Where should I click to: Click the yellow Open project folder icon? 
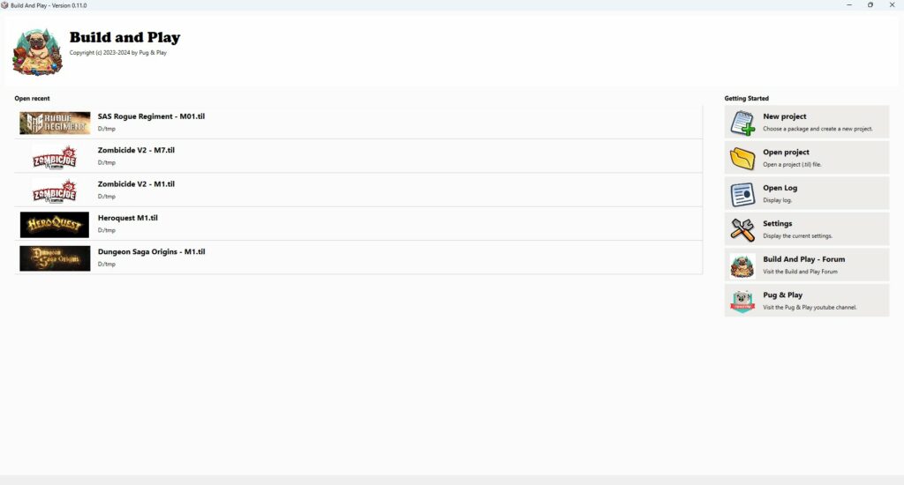coord(742,158)
